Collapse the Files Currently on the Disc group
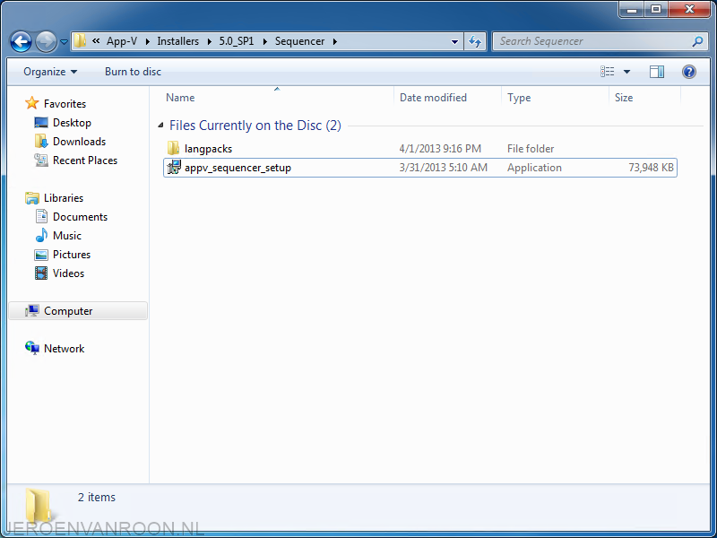This screenshot has width=717, height=538. coord(160,126)
